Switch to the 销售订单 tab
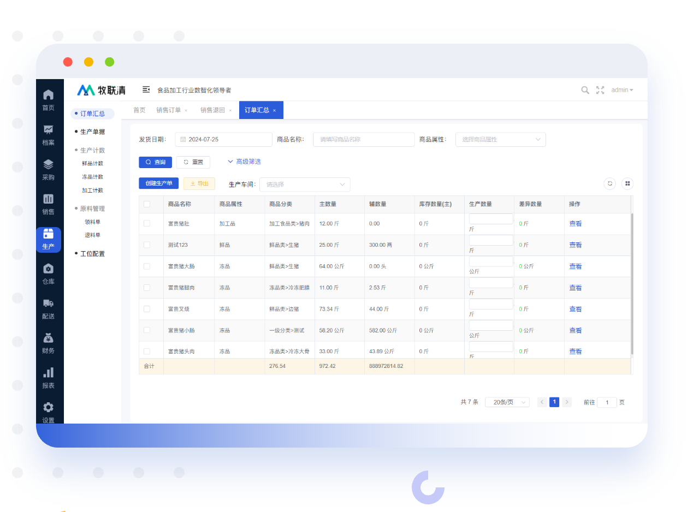This screenshot has height=512, width=699. coord(168,110)
